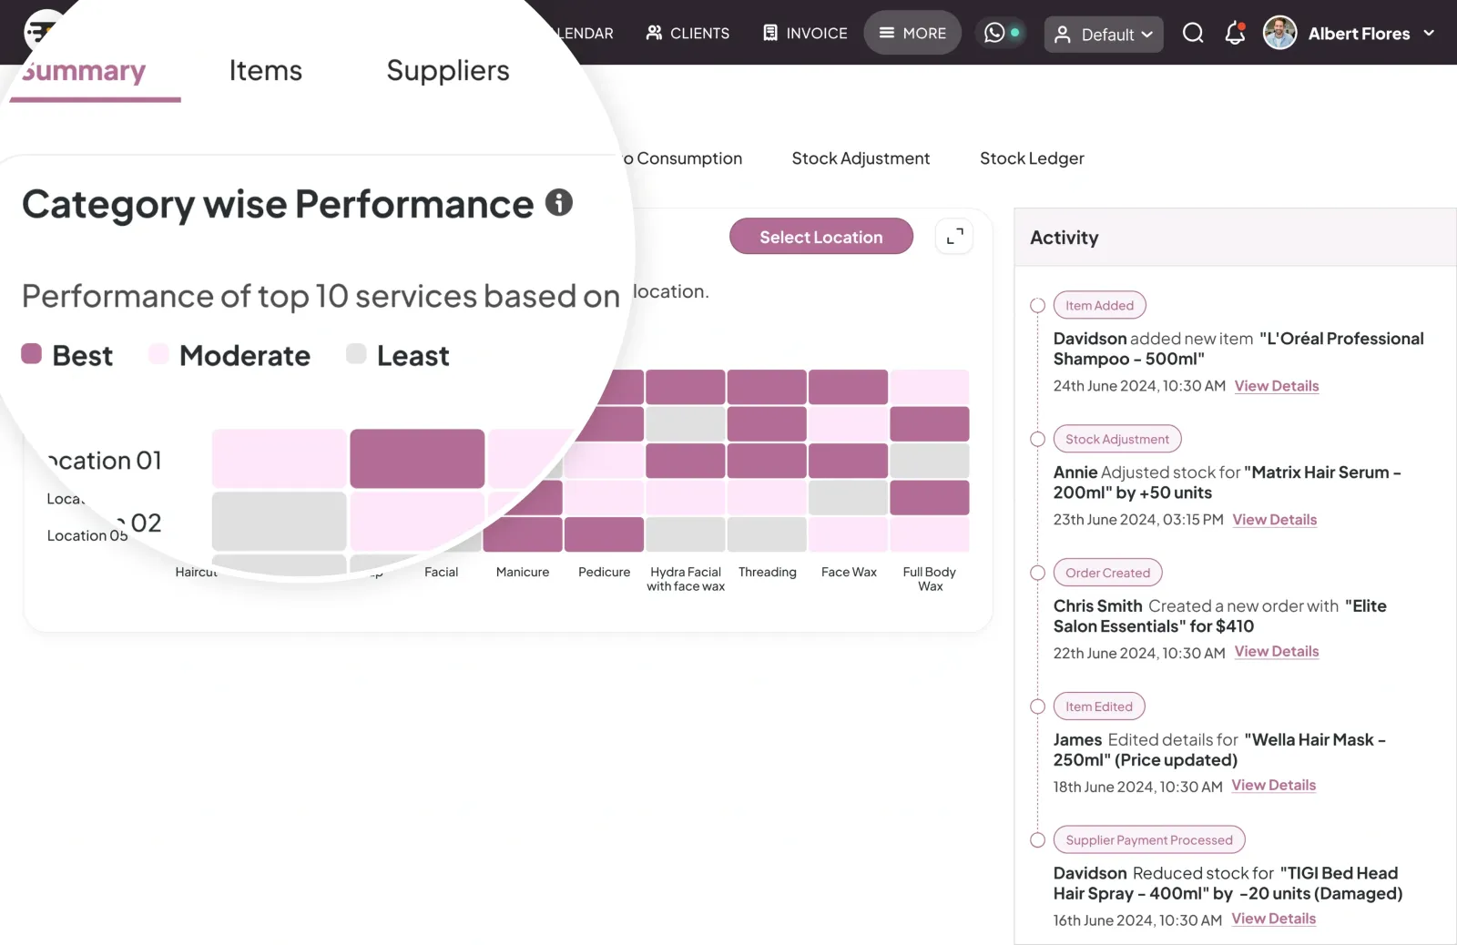Expand chart with fullscreen icon
The image size is (1457, 945).
(954, 237)
